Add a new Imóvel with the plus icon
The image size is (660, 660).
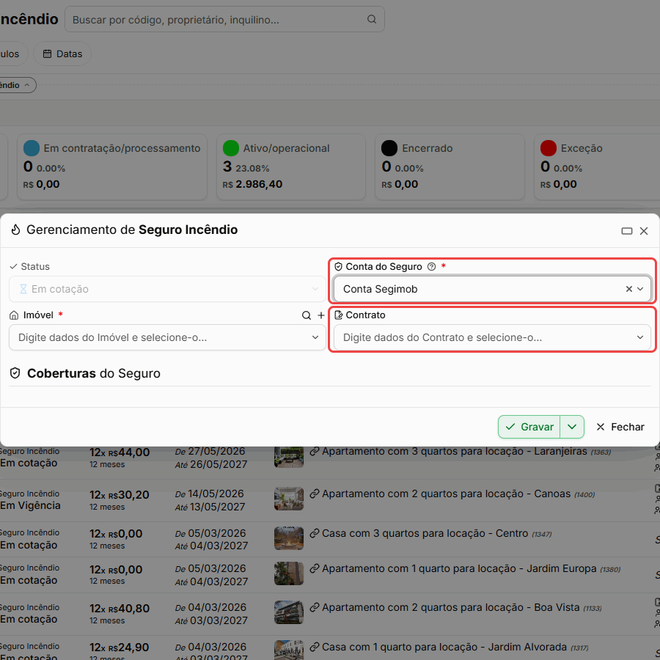click(321, 315)
